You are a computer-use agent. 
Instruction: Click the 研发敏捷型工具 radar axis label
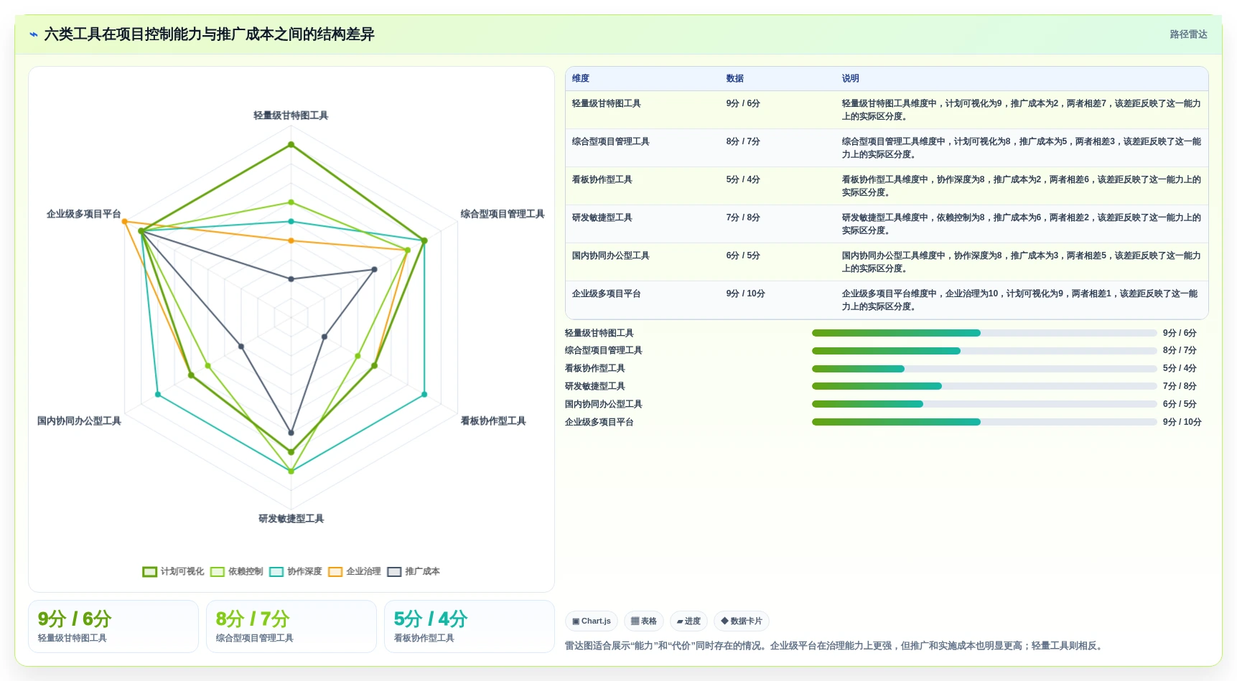291,519
